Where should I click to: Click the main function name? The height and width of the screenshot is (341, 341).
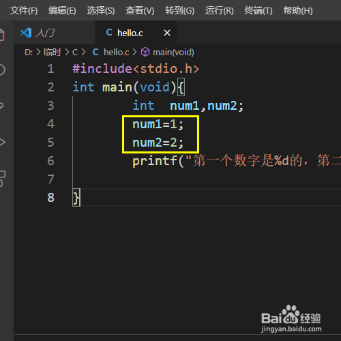coord(117,87)
